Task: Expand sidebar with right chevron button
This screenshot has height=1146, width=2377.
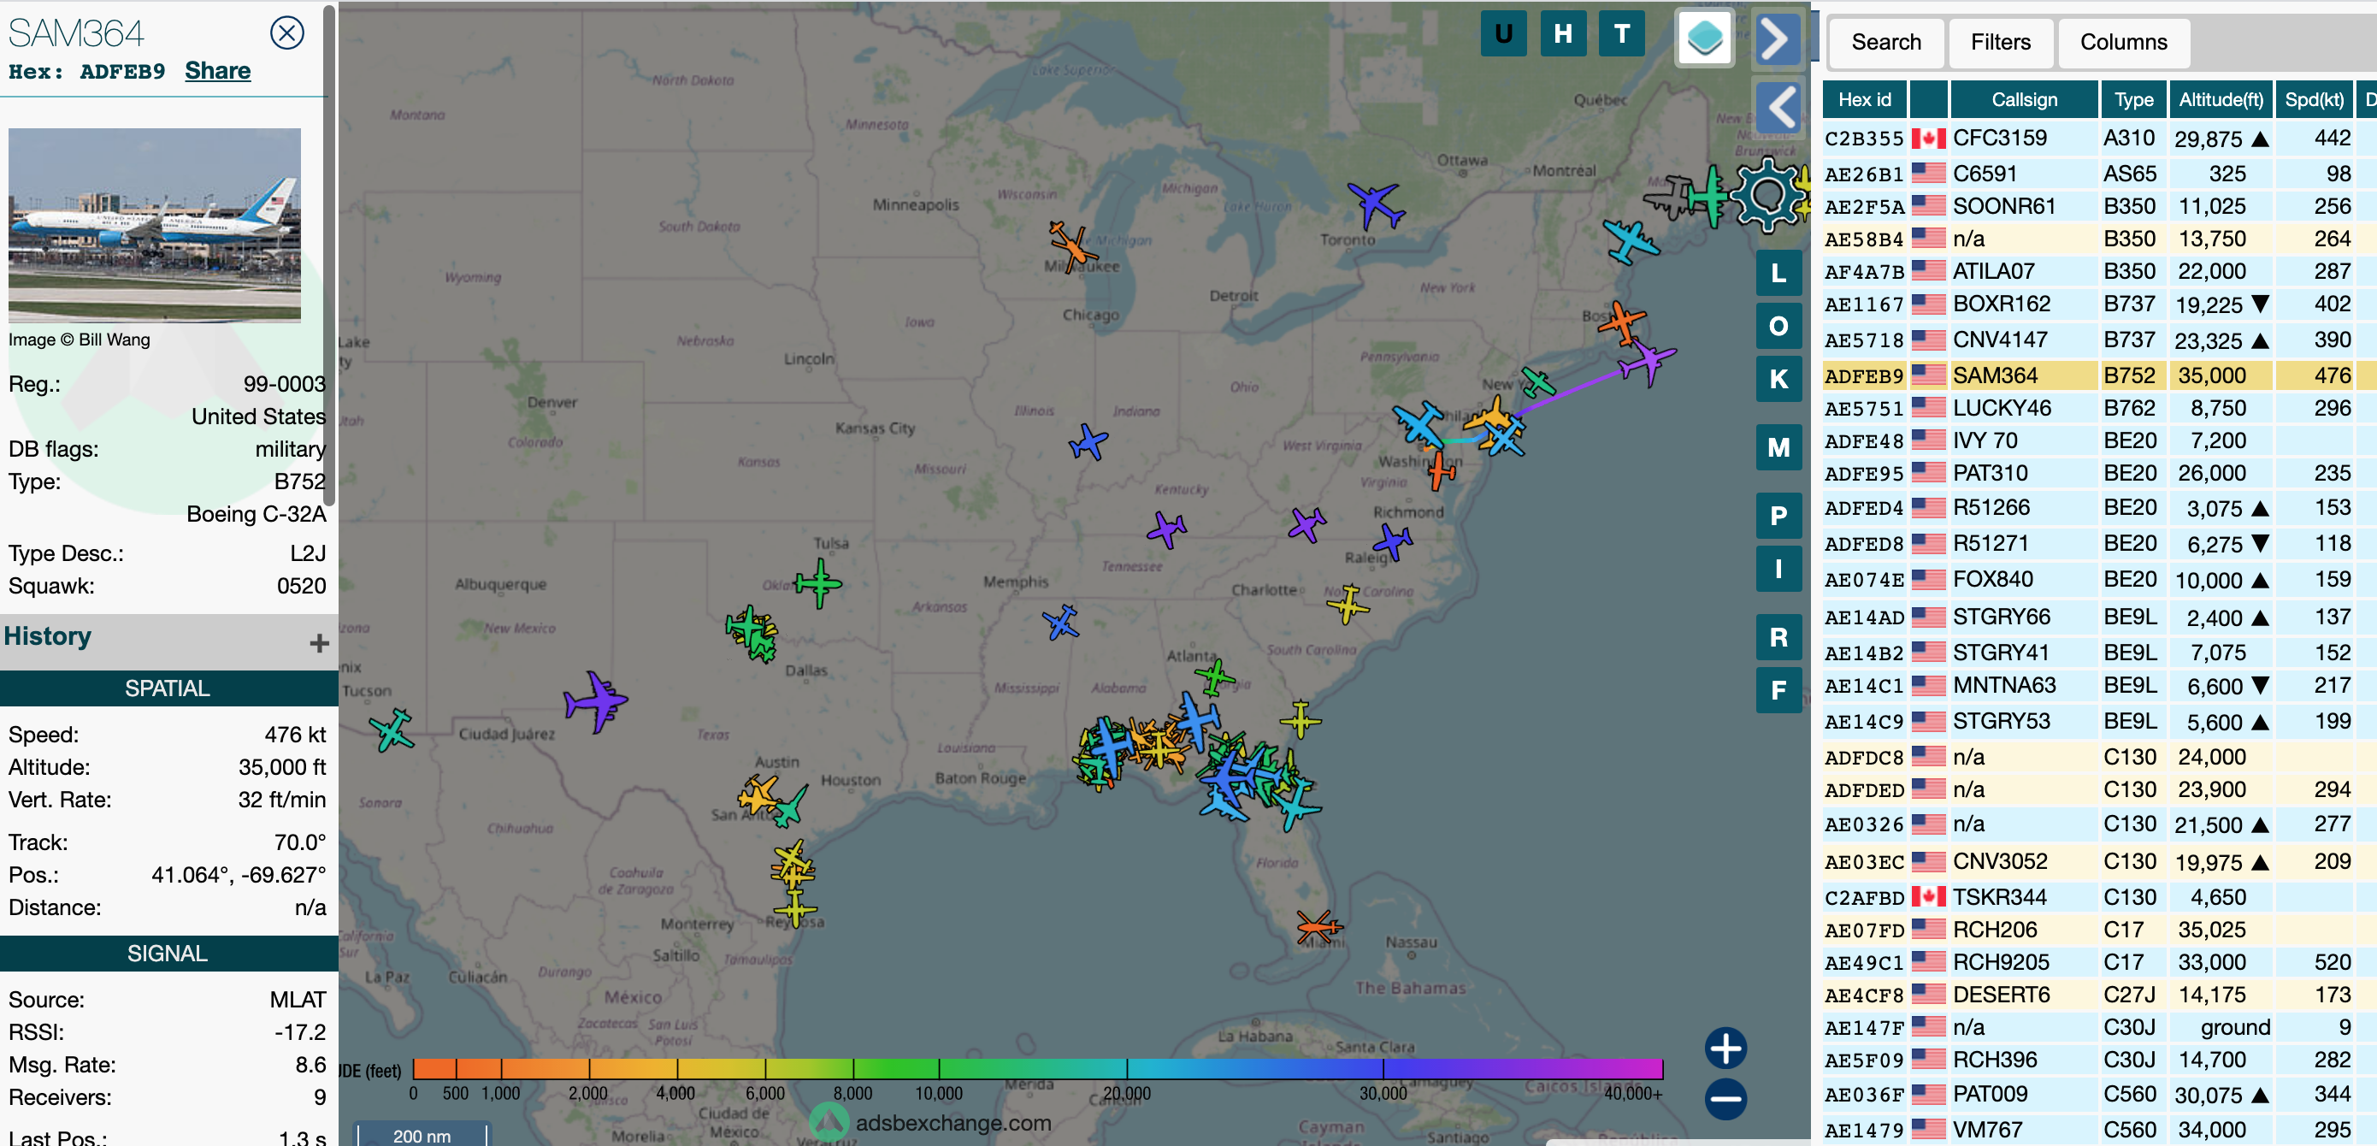Action: click(1778, 38)
